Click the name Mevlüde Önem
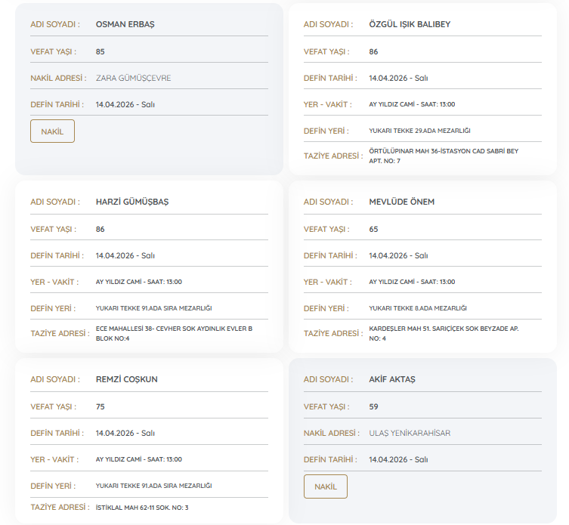Screen dimensions: 569x525 401,202
